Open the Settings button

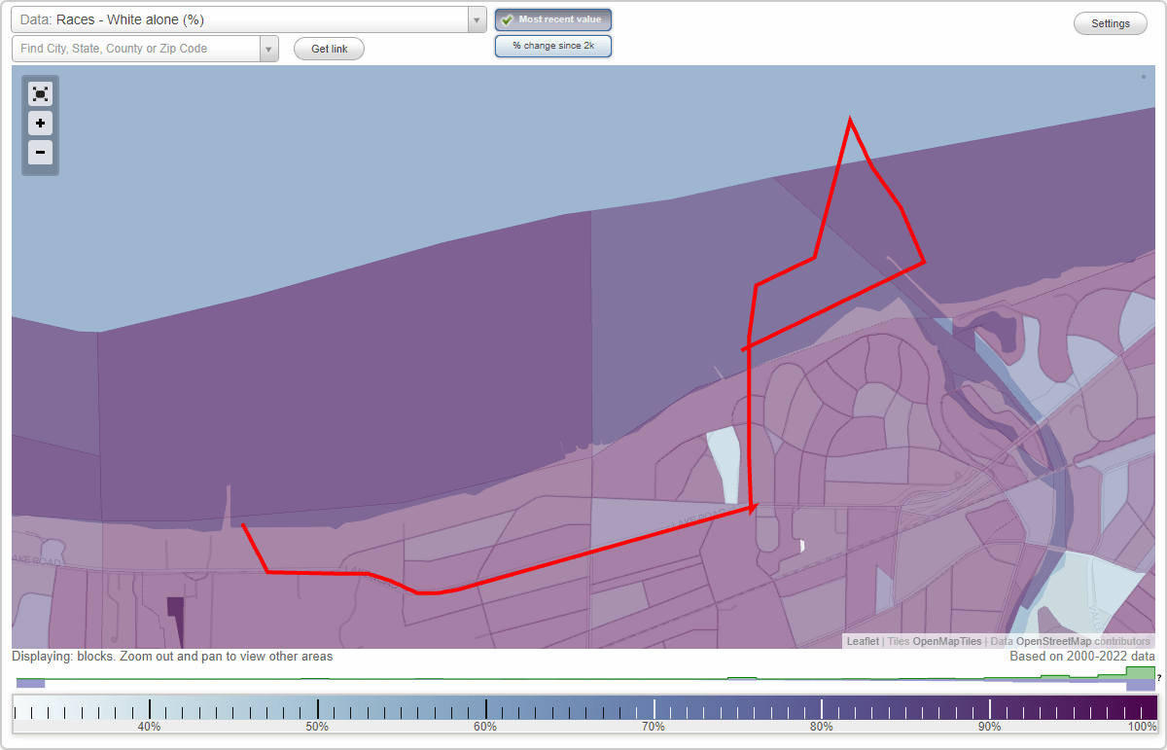coord(1111,24)
